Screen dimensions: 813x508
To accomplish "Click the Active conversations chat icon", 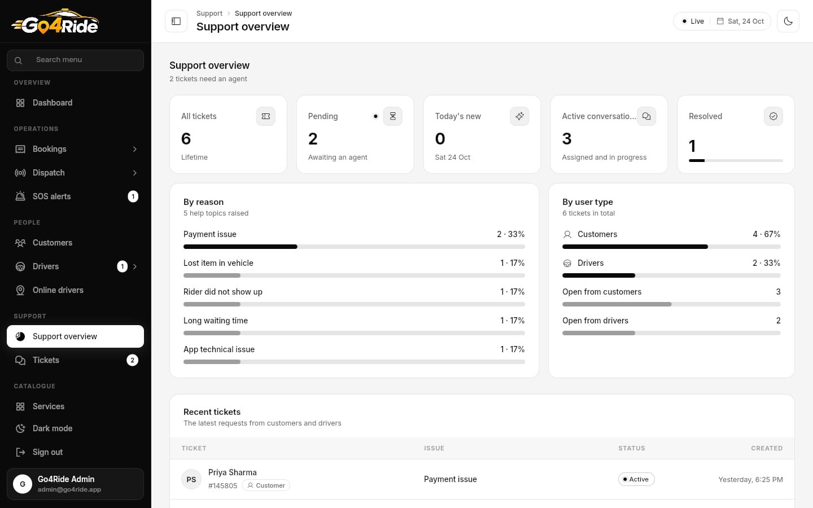I will coord(646,116).
